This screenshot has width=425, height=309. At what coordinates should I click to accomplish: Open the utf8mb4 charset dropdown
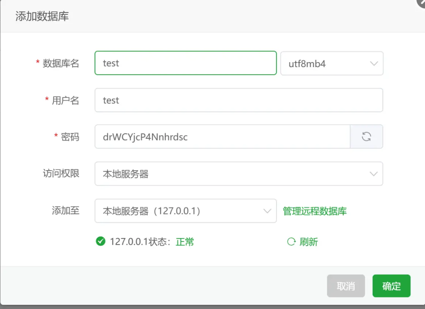pos(332,63)
